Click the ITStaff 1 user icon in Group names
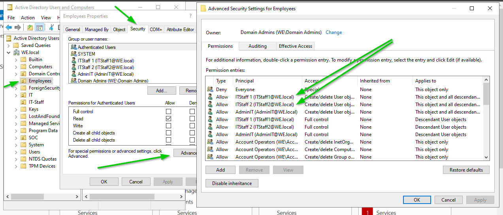The image size is (503, 215). [x=73, y=60]
